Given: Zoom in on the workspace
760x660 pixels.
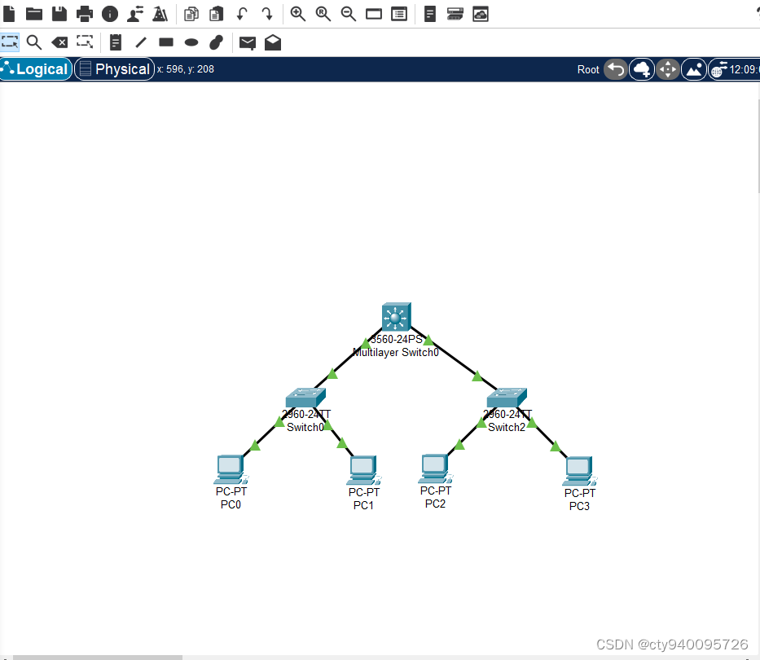Looking at the screenshot, I should (x=297, y=14).
